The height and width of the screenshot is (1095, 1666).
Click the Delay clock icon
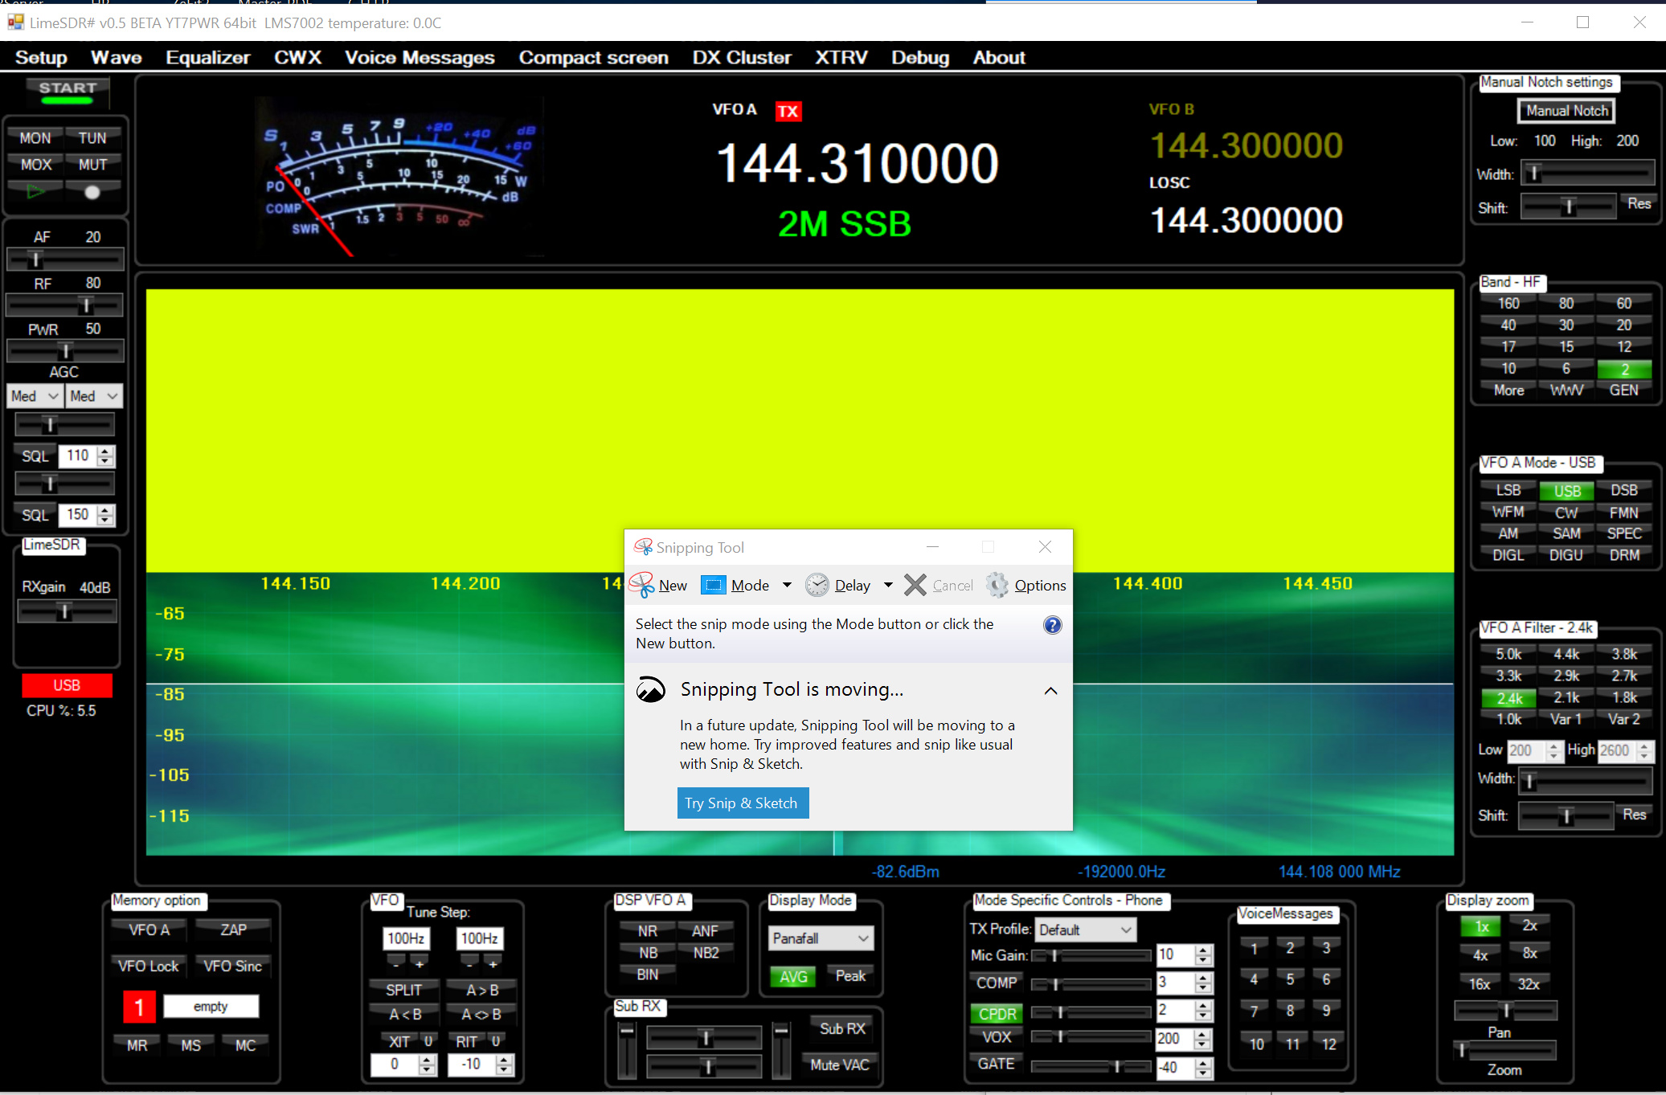(817, 585)
